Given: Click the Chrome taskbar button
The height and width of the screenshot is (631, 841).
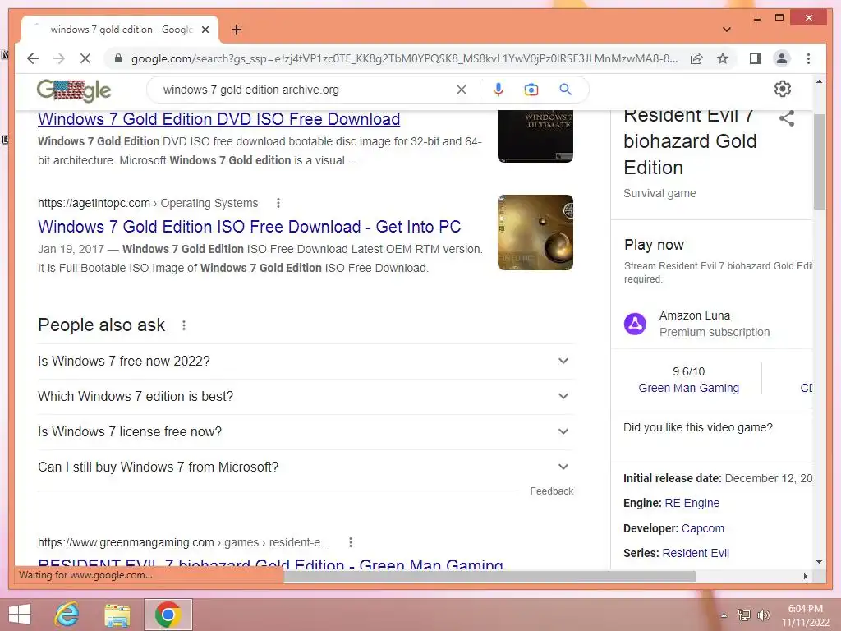Looking at the screenshot, I should click(x=168, y=615).
